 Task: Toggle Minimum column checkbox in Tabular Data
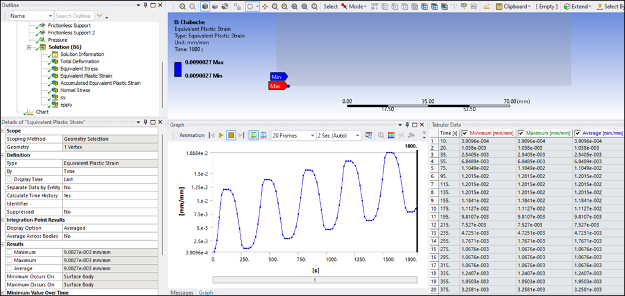coord(464,133)
